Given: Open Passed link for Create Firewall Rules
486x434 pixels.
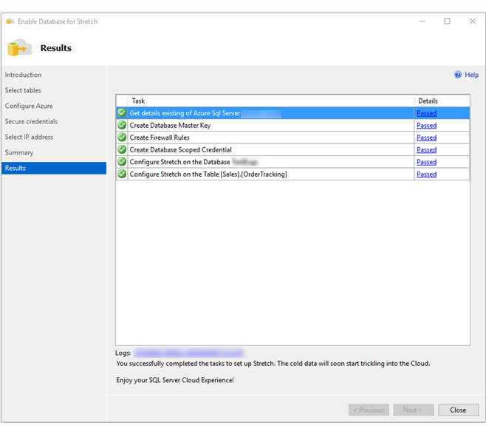Looking at the screenshot, I should click(x=426, y=138).
